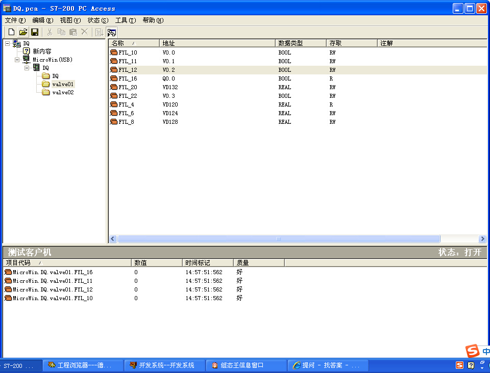
Task: Select the valve01 folder
Action: 63,84
